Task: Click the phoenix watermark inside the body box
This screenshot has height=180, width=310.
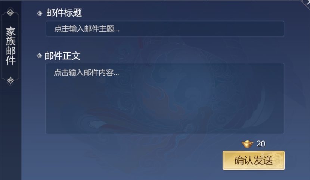Action: pyautogui.click(x=164, y=99)
